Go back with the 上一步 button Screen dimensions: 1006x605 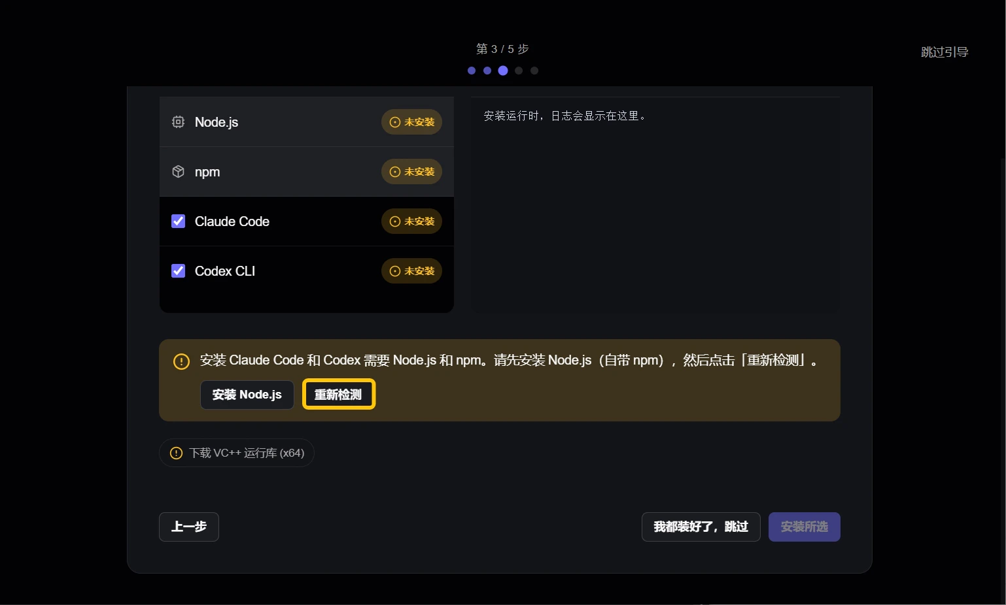pyautogui.click(x=189, y=527)
